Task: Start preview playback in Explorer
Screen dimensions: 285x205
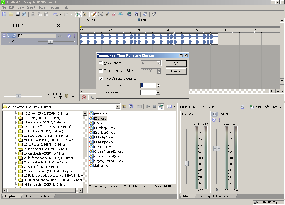Action: pos(148,107)
